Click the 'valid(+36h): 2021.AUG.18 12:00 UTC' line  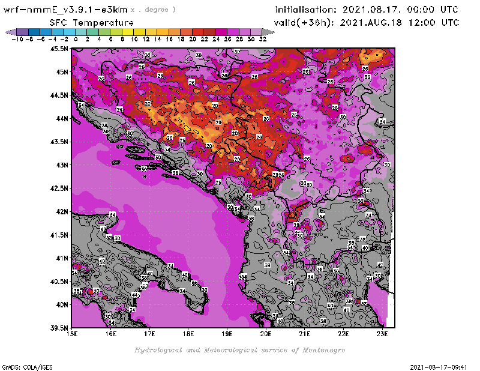[x=367, y=22]
